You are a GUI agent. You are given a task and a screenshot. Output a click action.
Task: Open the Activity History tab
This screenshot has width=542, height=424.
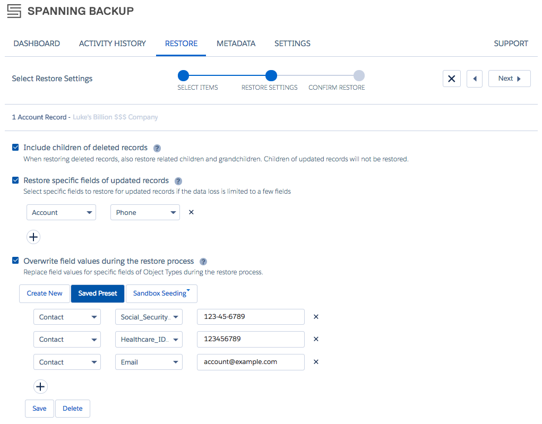point(112,44)
